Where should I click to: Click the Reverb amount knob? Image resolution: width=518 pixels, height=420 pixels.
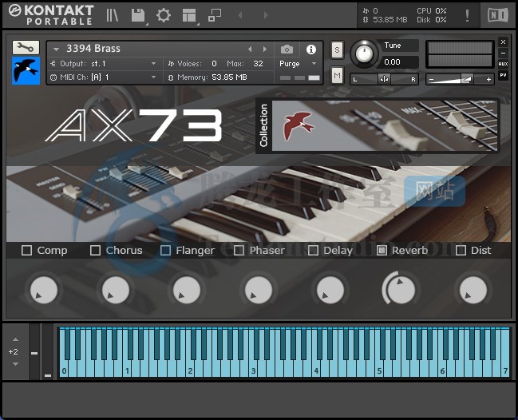coord(401,288)
